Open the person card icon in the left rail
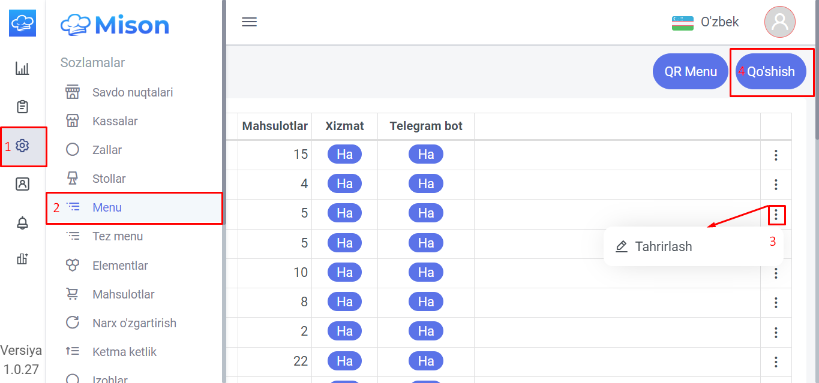Image resolution: width=819 pixels, height=383 pixels. click(22, 184)
